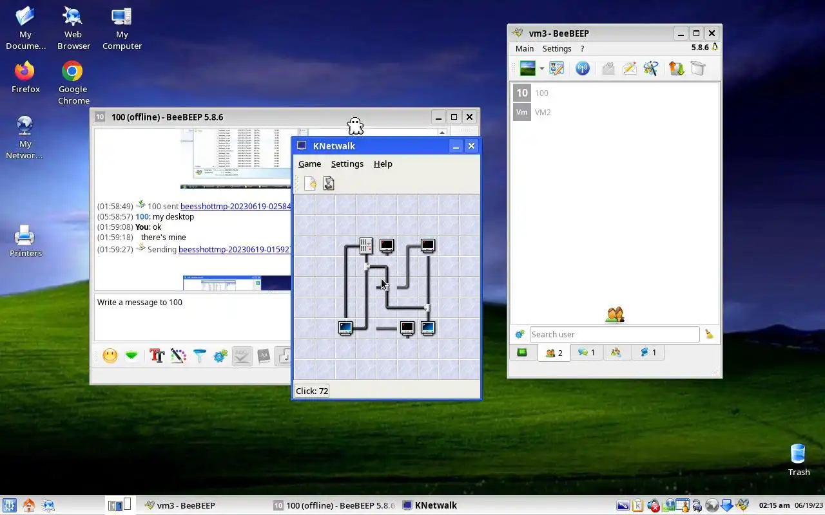Click the Search user field
The image size is (825, 515).
tap(614, 334)
